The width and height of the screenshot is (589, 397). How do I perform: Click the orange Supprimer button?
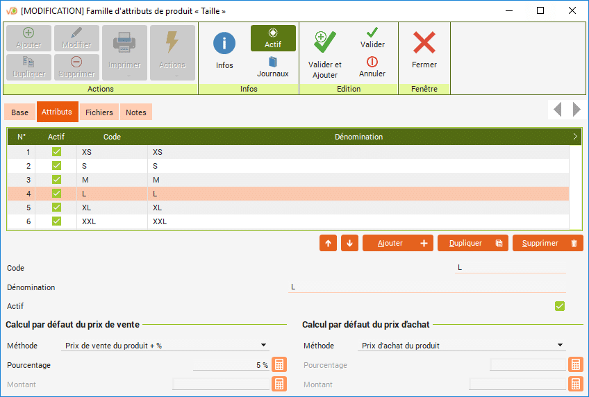(547, 243)
